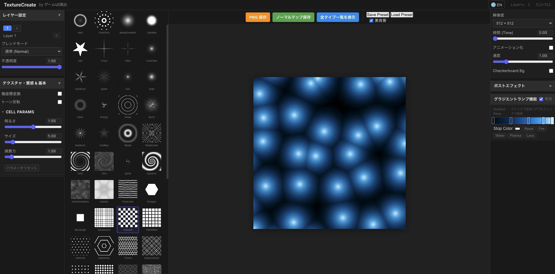Select layer tab 1
This screenshot has width=555, height=274.
pos(7,28)
